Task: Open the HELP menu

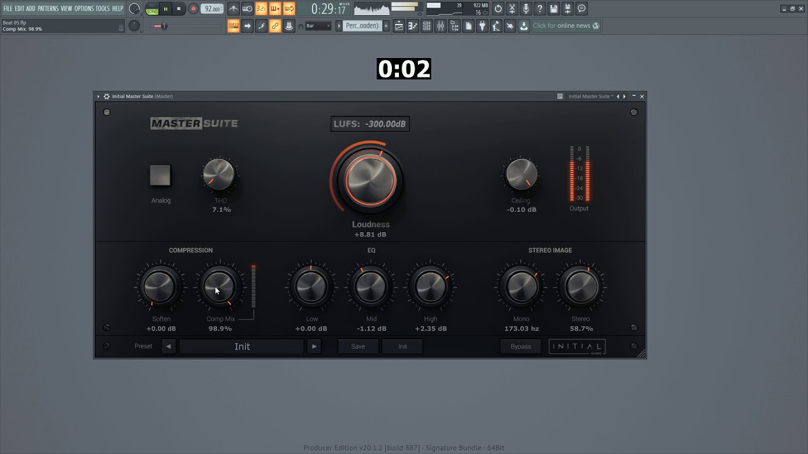Action: pyautogui.click(x=117, y=8)
